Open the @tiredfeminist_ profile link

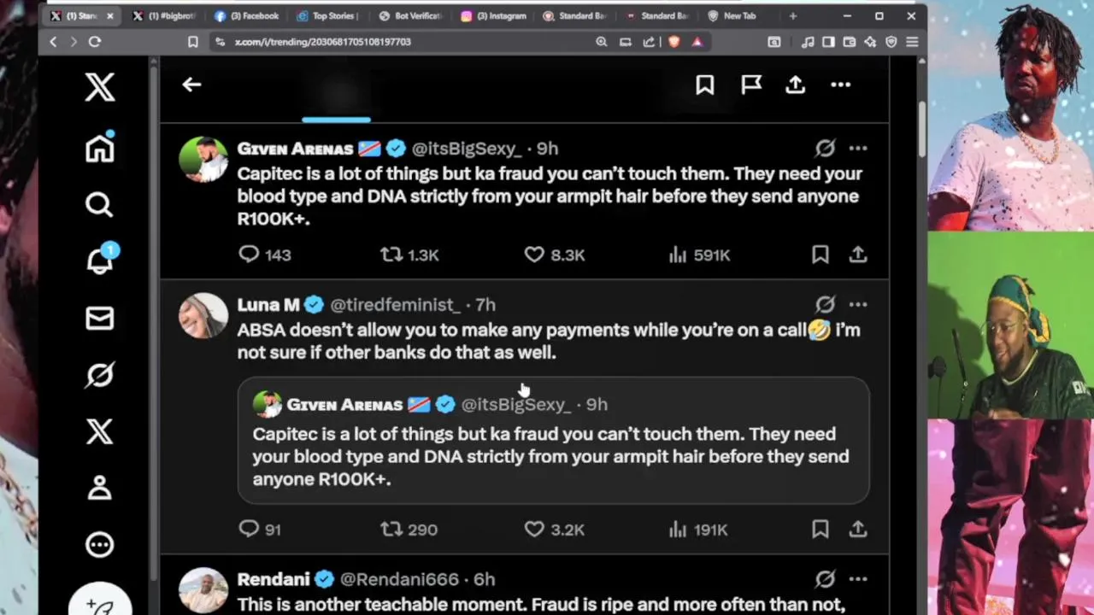[x=395, y=305]
